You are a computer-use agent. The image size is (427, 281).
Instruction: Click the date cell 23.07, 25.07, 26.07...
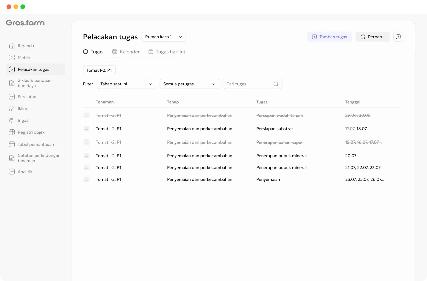tap(365, 180)
